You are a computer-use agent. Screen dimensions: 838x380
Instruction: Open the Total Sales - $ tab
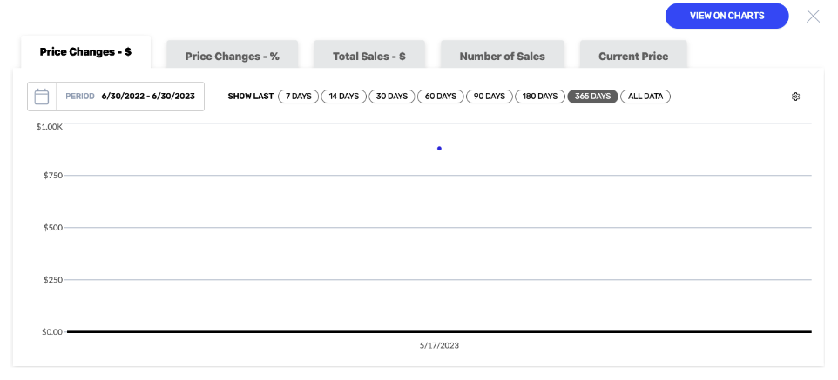369,56
